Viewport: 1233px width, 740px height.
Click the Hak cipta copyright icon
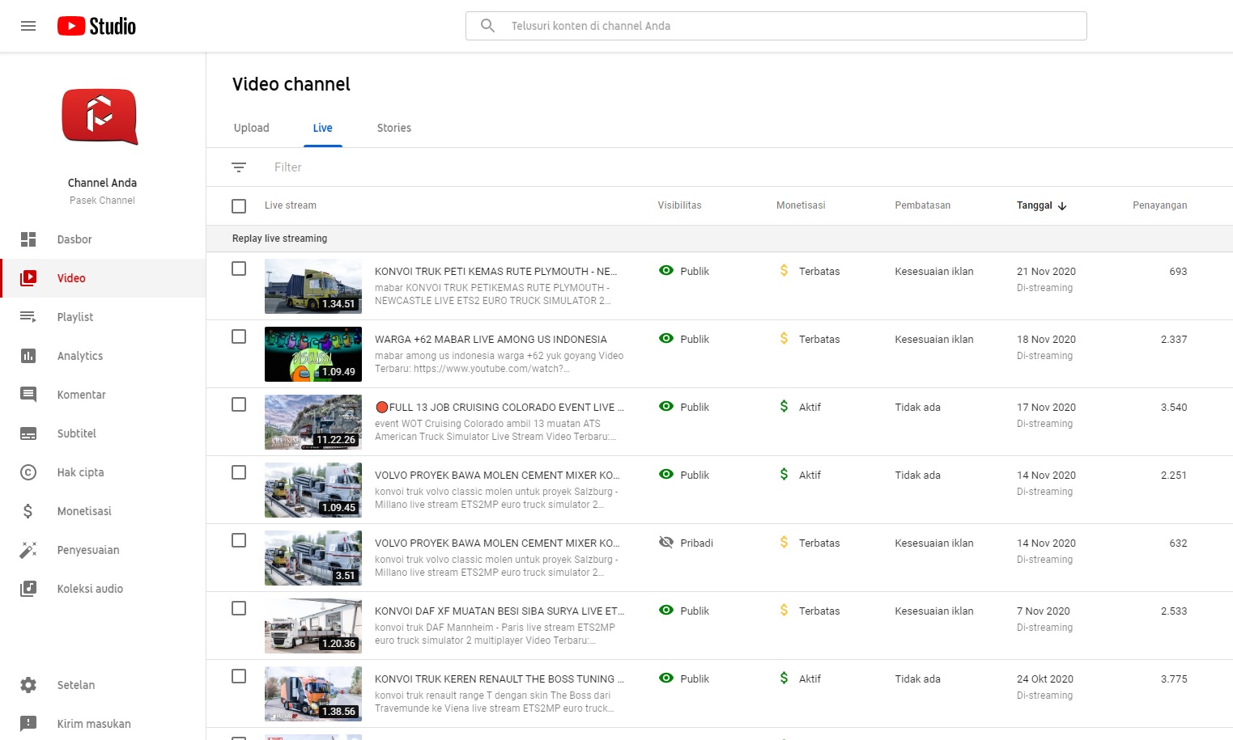[28, 472]
